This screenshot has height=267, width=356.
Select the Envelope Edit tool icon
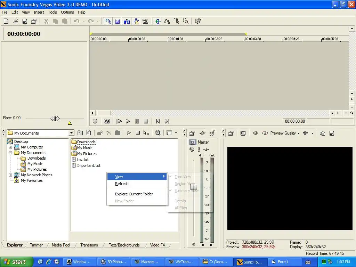(x=167, y=21)
